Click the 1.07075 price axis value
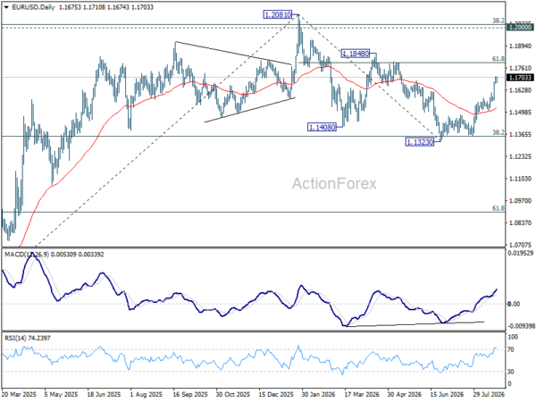 [x=520, y=245]
